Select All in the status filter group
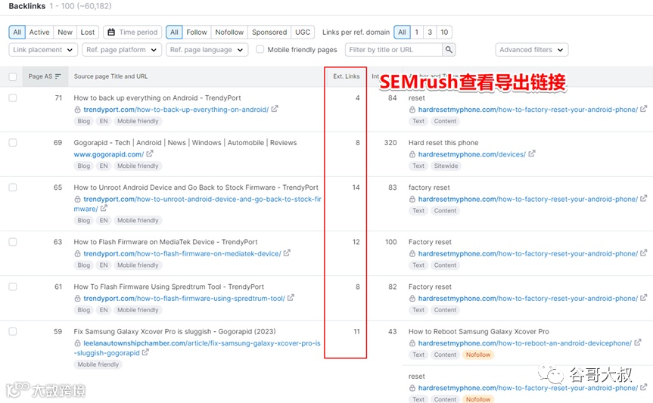The height and width of the screenshot is (403, 653). click(17, 32)
